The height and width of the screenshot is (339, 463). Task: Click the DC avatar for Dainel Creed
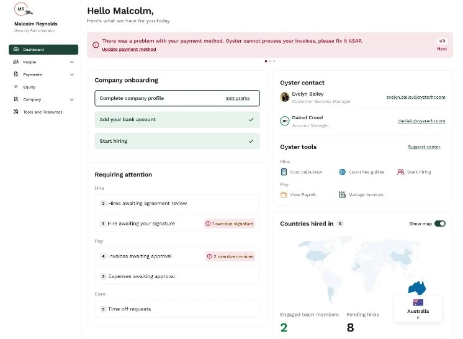click(285, 121)
